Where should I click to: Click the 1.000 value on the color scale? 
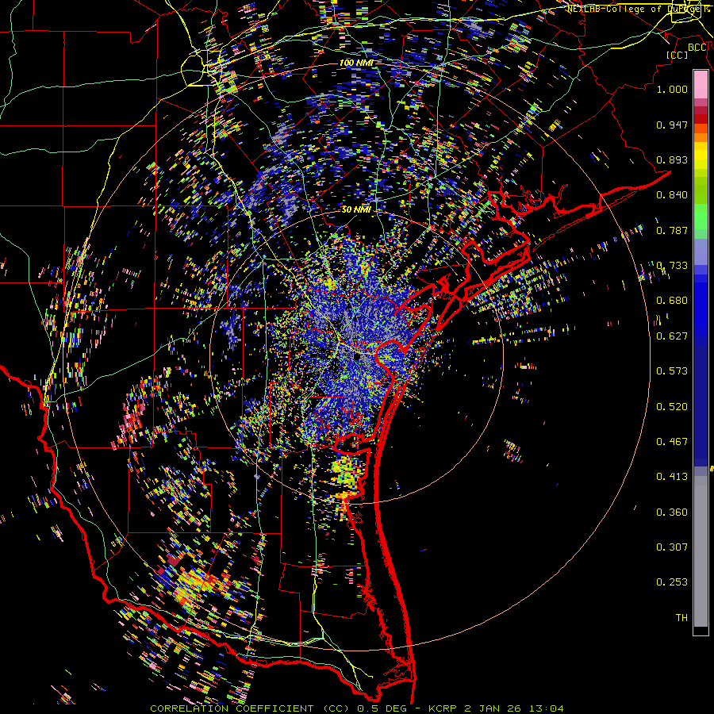672,89
